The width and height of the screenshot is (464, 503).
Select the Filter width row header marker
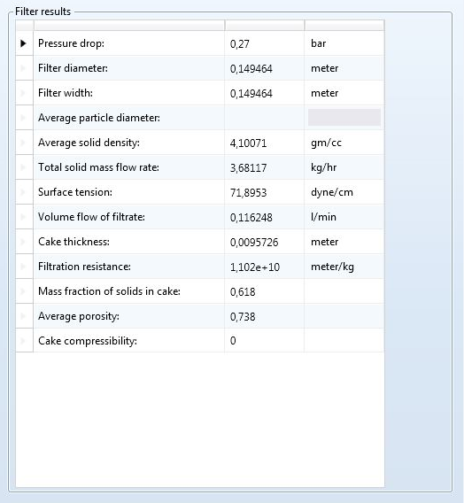click(x=24, y=93)
